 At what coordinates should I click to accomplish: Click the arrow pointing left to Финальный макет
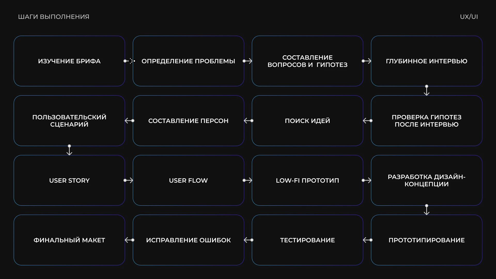coord(129,240)
